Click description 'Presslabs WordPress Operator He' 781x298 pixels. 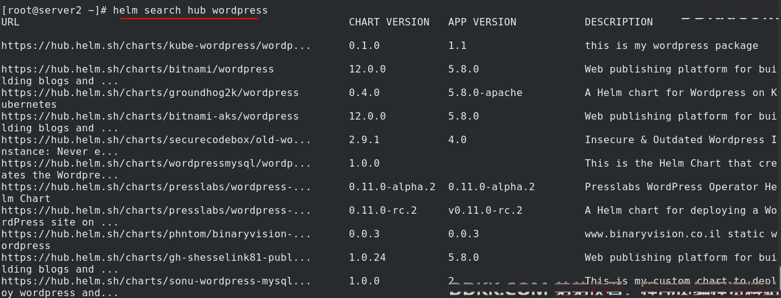681,186
